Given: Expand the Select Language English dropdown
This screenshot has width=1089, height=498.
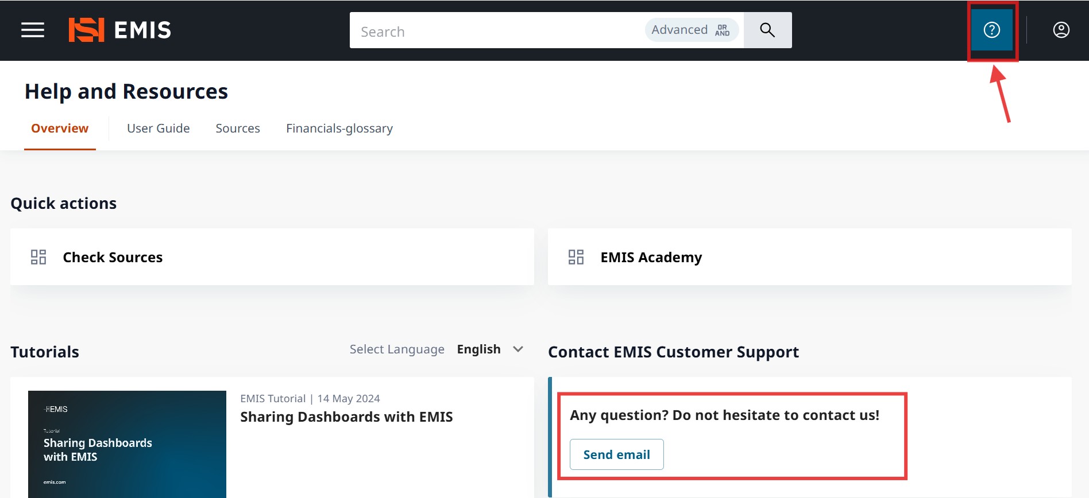Looking at the screenshot, I should [490, 349].
